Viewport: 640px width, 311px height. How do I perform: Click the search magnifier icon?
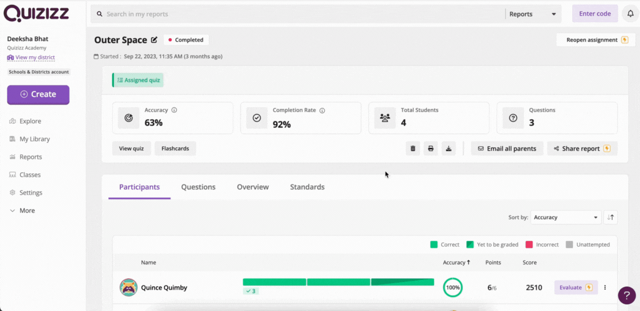pos(99,14)
